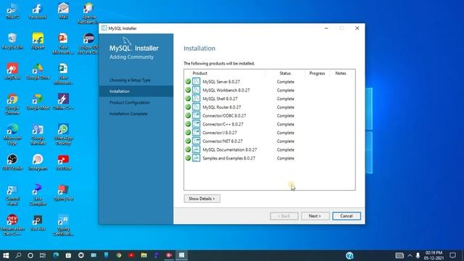Image resolution: width=464 pixels, height=261 pixels.
Task: Click the Complete status for Samples and Examples
Action: coord(286,158)
